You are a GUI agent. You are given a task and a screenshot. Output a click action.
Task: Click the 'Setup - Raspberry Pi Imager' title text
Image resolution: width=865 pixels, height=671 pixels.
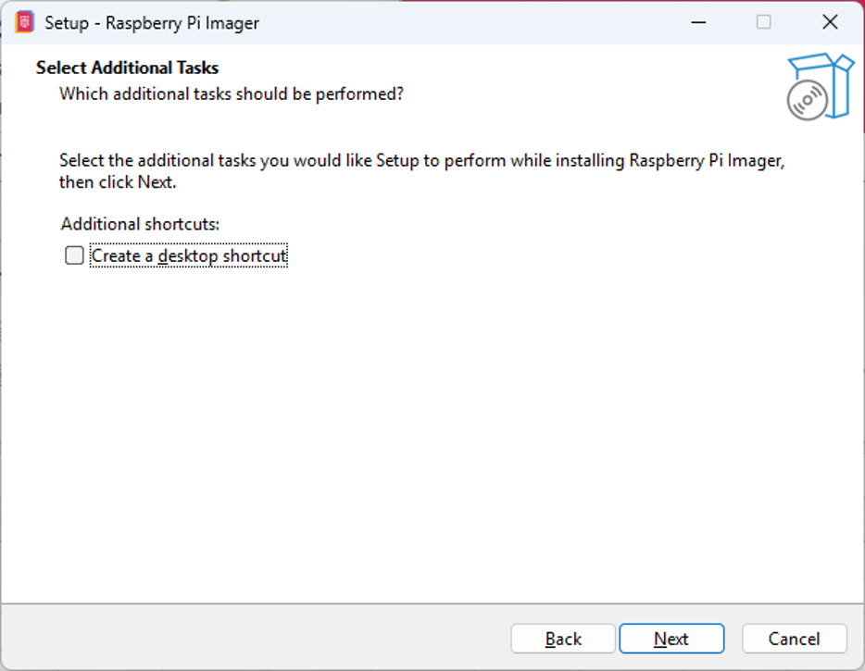[152, 23]
